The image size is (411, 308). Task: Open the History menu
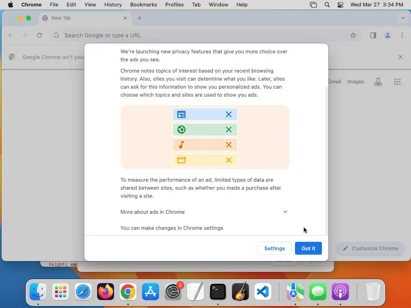tap(113, 4)
